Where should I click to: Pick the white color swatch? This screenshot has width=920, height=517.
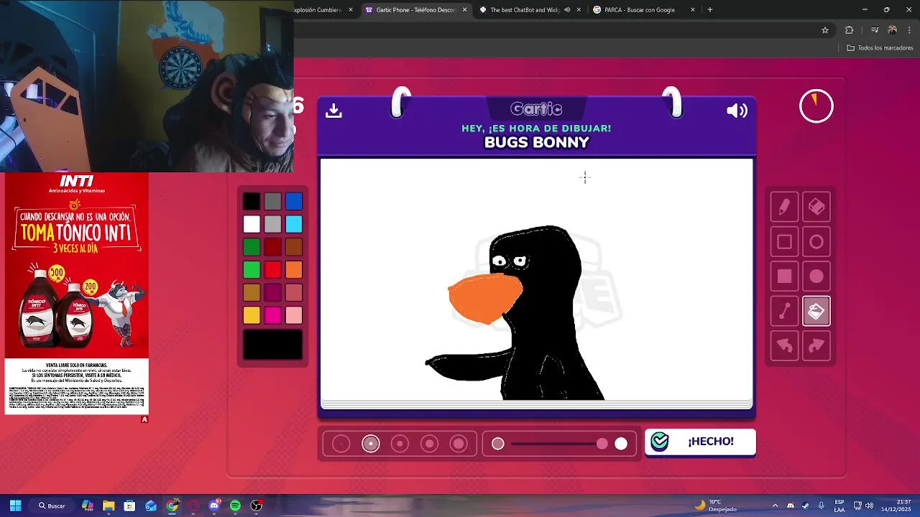[252, 224]
